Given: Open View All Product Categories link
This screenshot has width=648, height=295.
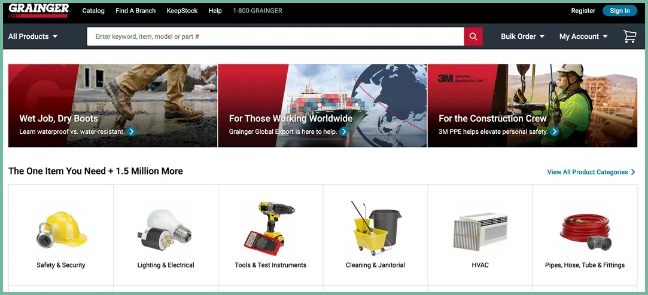Looking at the screenshot, I should (x=591, y=172).
